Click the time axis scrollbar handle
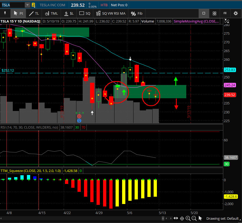 tap(163, 218)
